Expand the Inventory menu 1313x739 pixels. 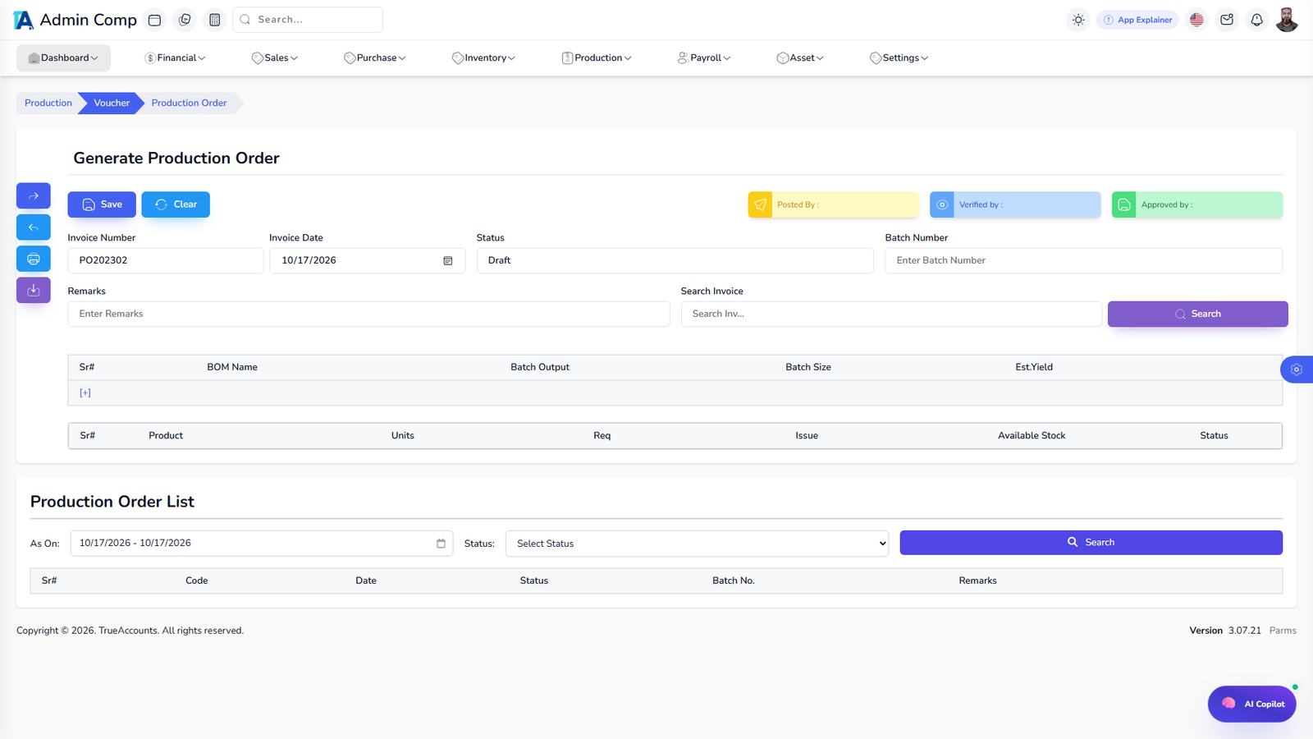coord(483,58)
